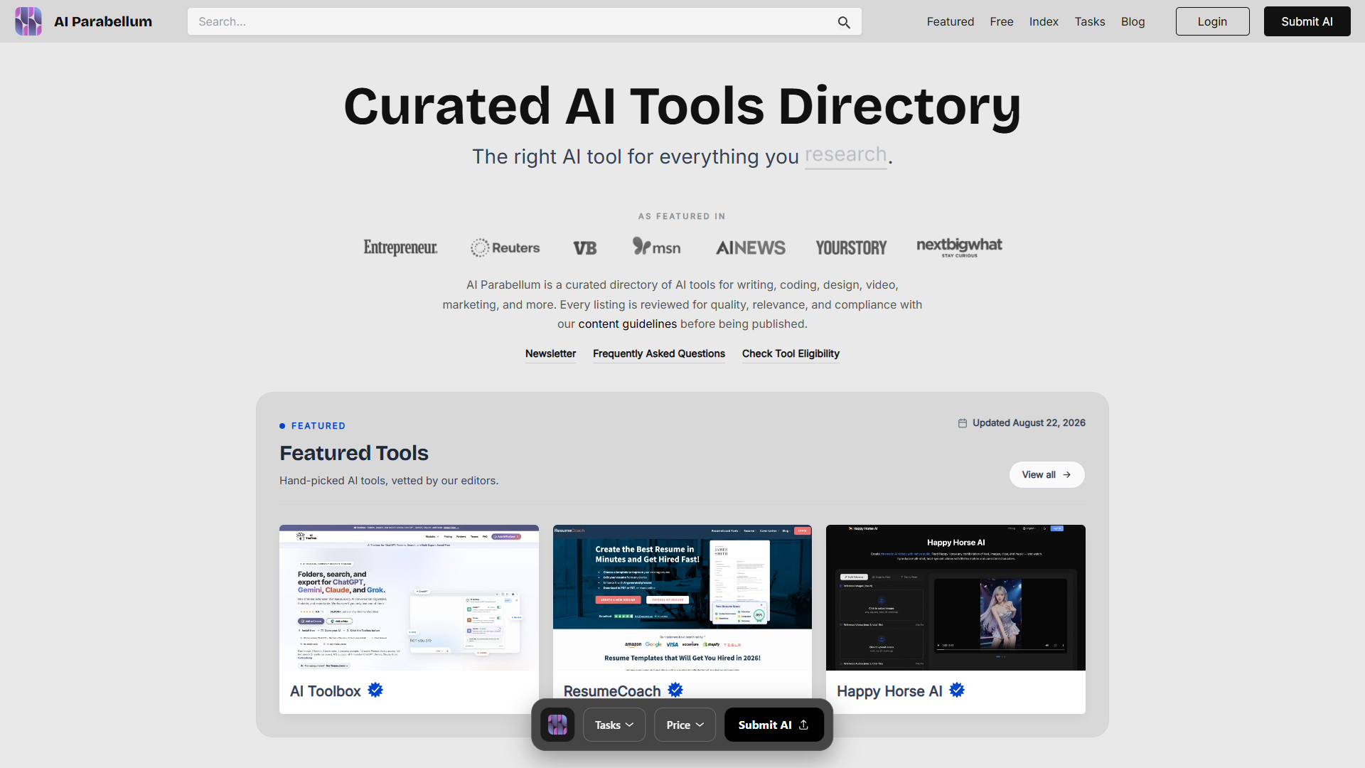
Task: Click AI Toolbox verified badge
Action: [375, 690]
